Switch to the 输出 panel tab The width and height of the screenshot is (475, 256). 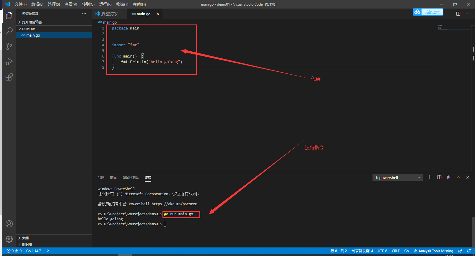click(x=113, y=178)
